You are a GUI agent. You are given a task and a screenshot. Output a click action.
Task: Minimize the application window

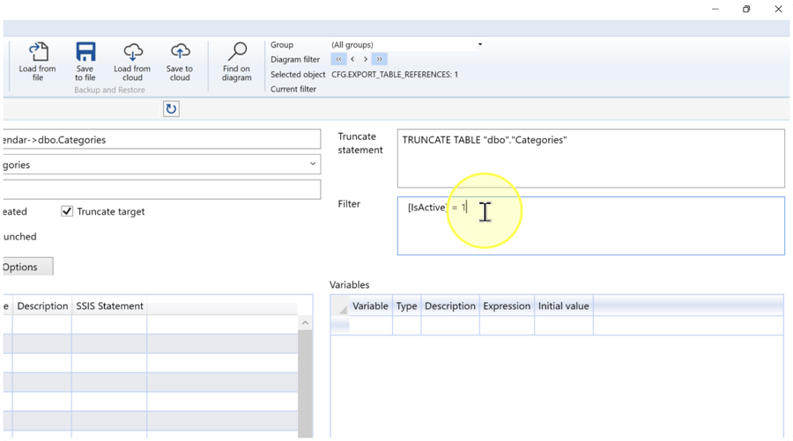(715, 9)
